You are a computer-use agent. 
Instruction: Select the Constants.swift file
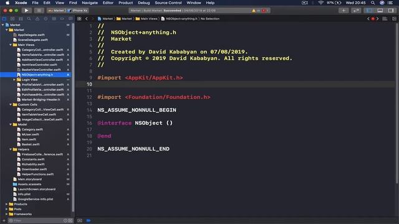click(33, 159)
